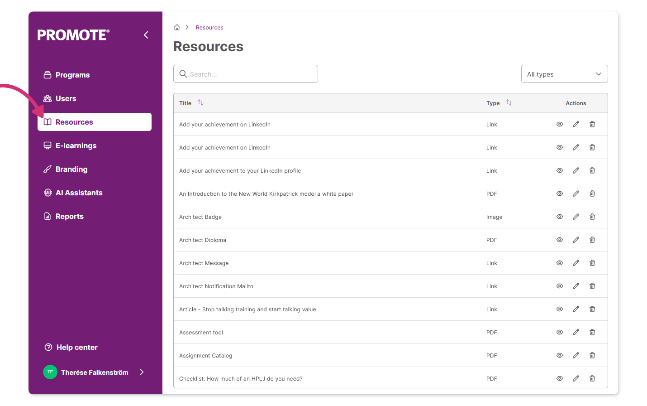
Task: Focus the Search resources field
Action: coord(246,74)
